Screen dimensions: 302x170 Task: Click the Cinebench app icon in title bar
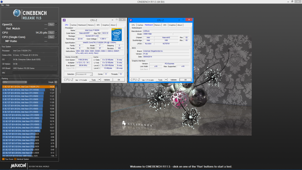click(x=1, y=1)
